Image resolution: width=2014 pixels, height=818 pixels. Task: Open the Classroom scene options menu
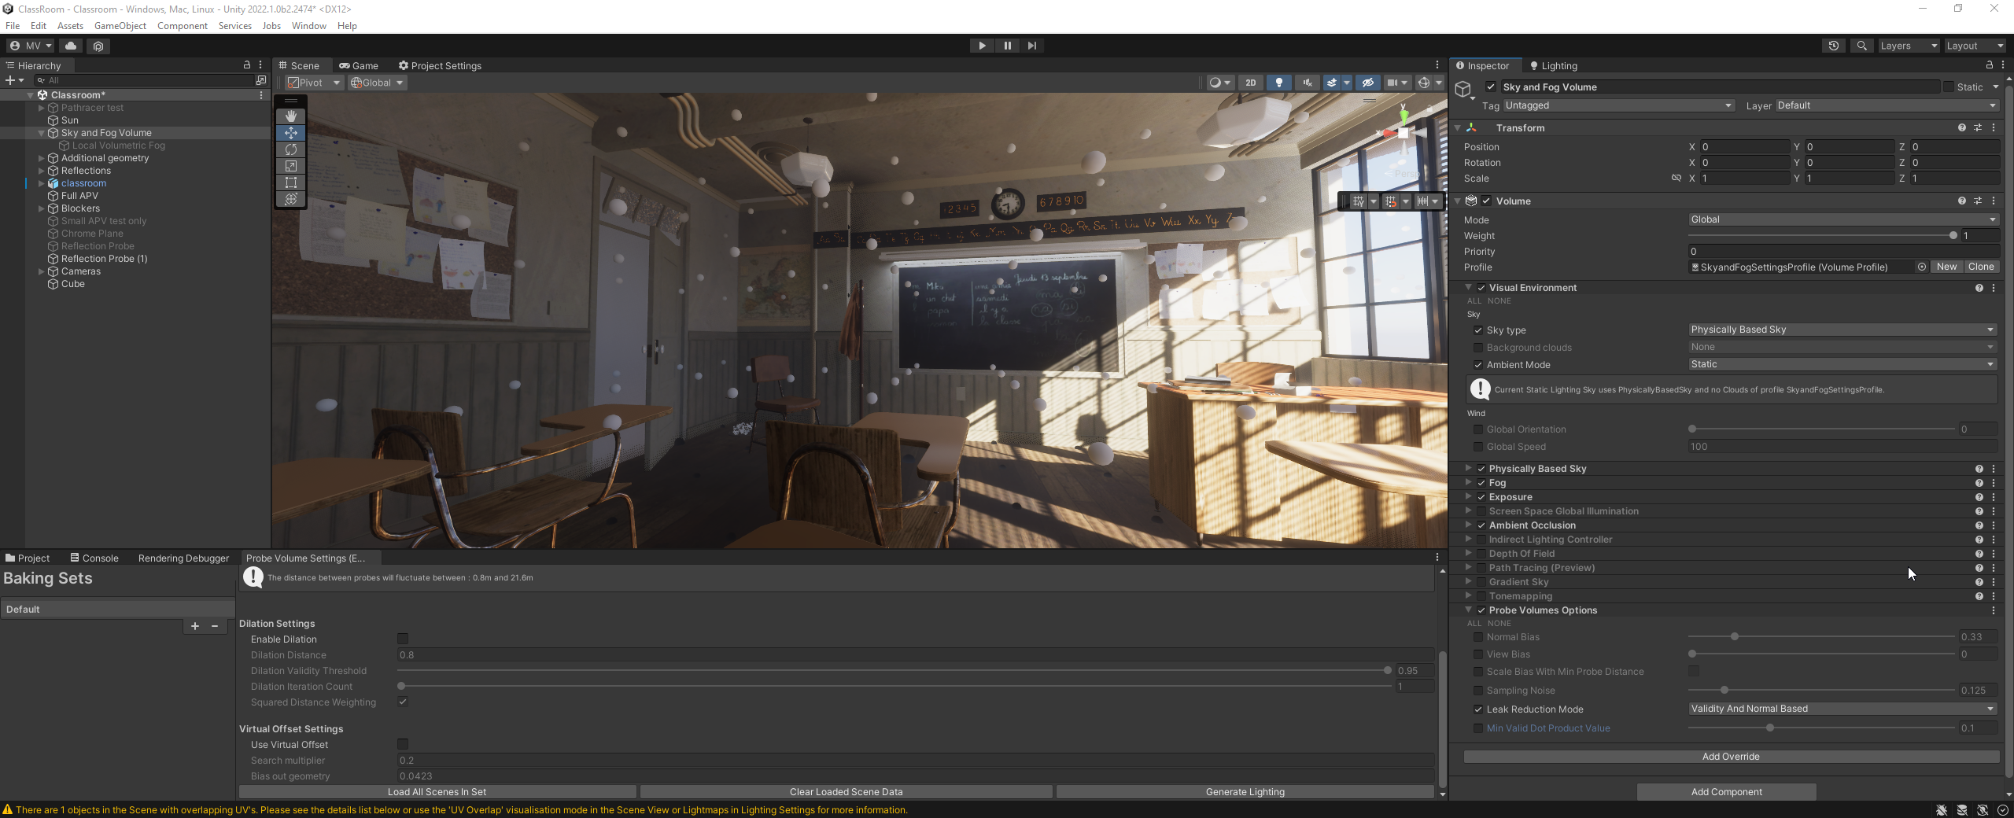point(261,94)
